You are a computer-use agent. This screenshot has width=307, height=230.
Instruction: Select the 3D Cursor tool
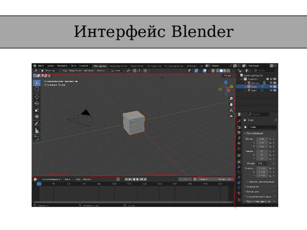[x=37, y=90]
